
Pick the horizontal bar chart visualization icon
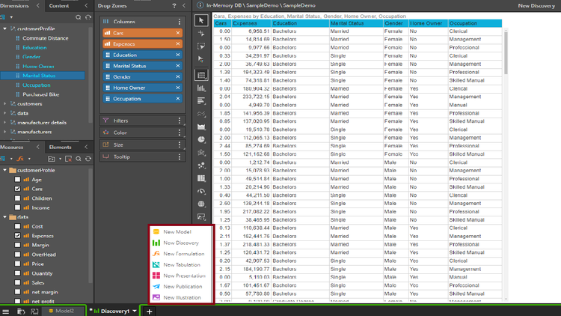pos(201,101)
